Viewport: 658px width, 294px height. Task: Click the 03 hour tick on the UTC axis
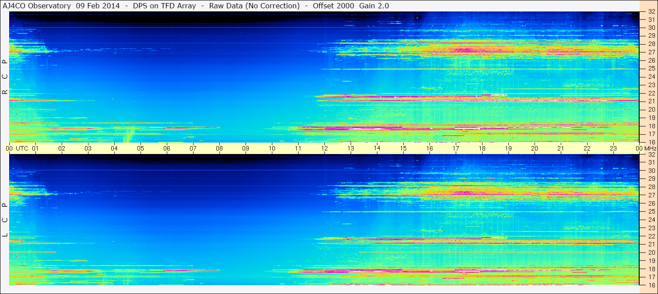point(88,148)
